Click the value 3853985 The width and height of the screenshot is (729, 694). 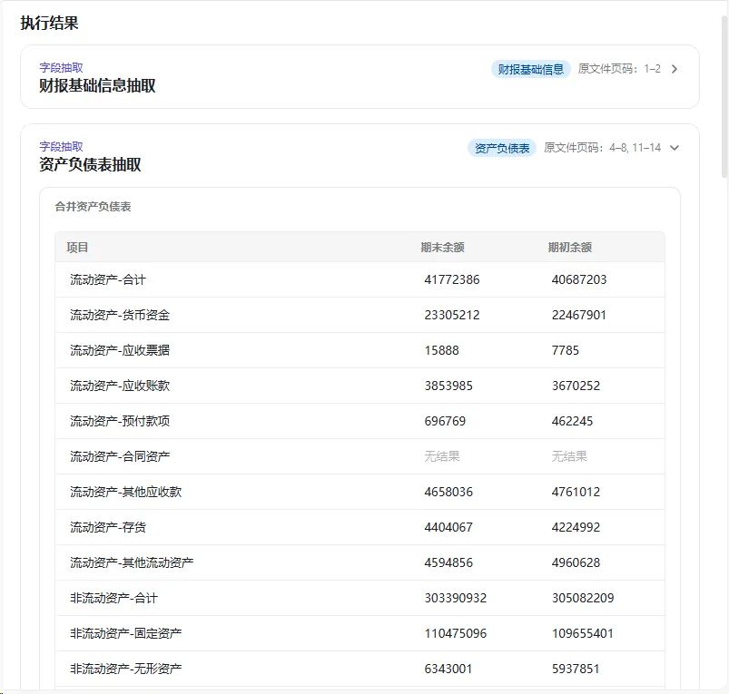(448, 386)
